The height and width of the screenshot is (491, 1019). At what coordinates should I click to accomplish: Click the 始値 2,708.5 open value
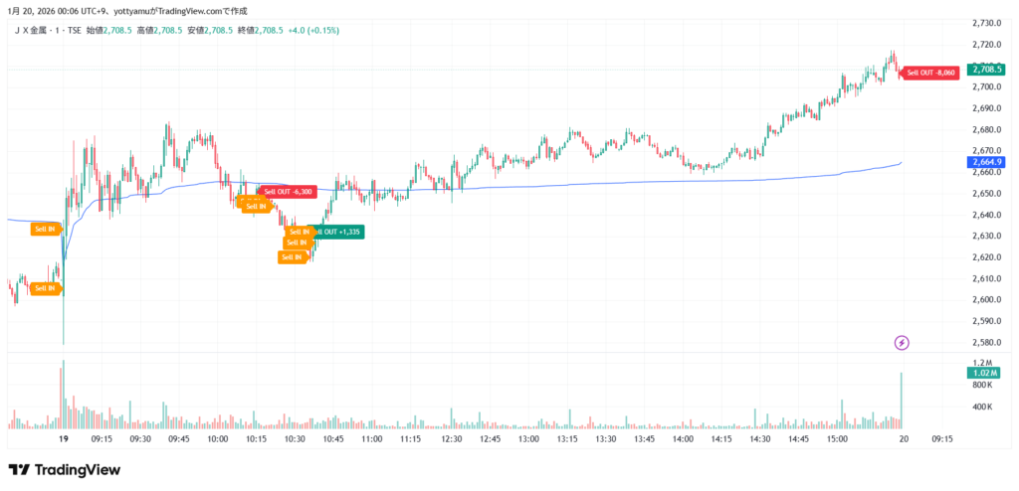108,31
